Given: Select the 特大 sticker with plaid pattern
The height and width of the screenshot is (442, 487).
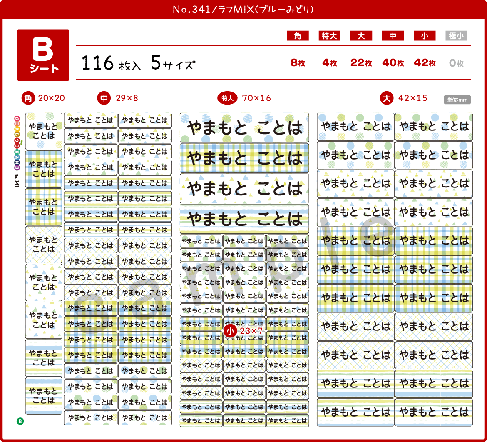Looking at the screenshot, I should click(244, 158).
